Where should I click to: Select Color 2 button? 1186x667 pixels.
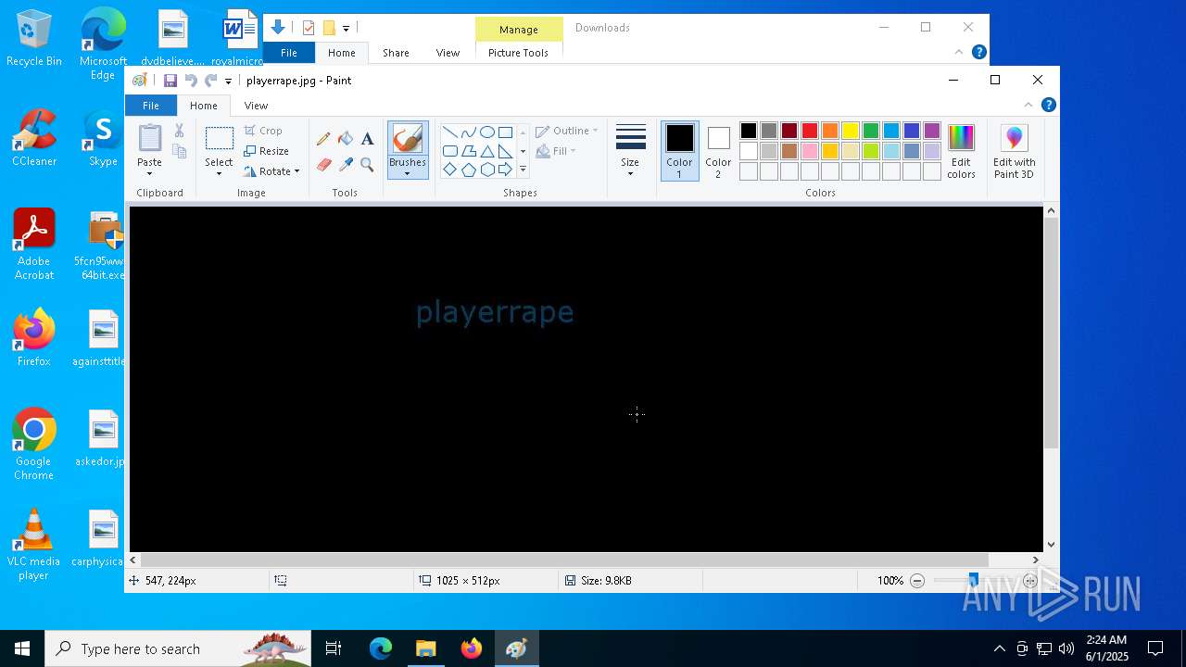pos(718,151)
